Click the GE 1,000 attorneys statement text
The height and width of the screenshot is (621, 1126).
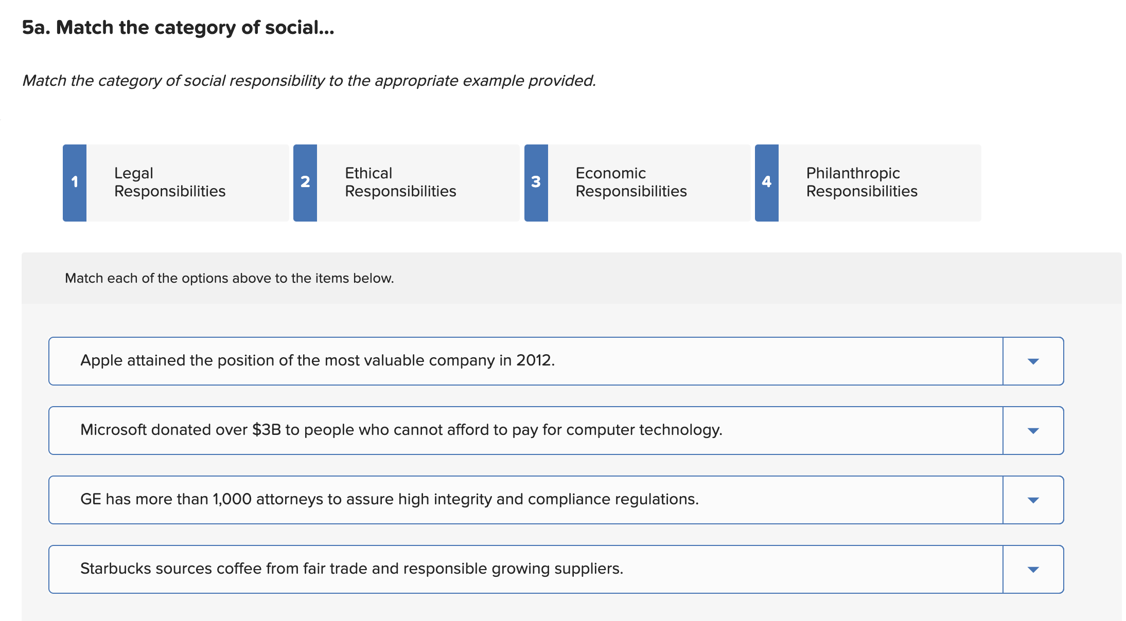[390, 499]
